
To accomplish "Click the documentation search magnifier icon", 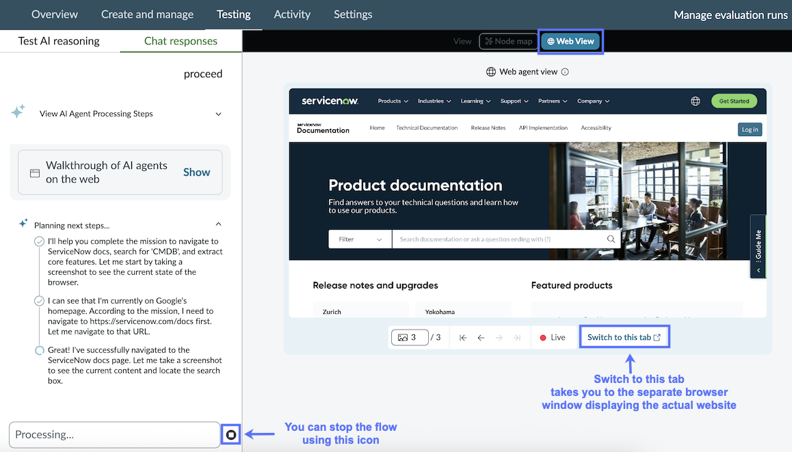I will click(x=611, y=239).
